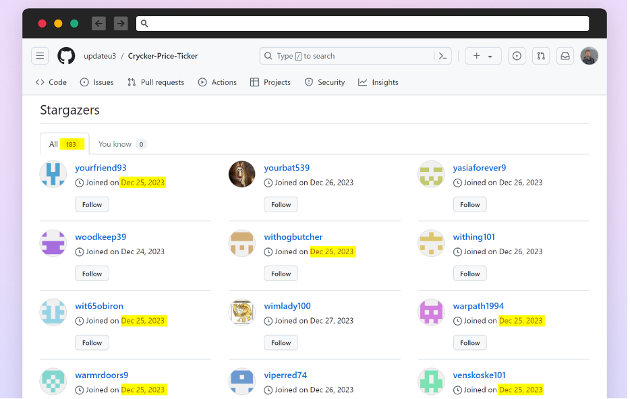Open woodkeep39 profile link
The height and width of the screenshot is (399, 630).
click(101, 237)
